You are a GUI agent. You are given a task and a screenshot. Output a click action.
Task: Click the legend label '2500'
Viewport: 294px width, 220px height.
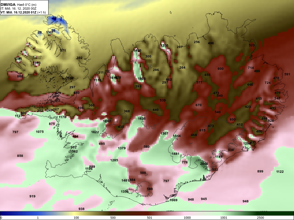click(x=260, y=218)
